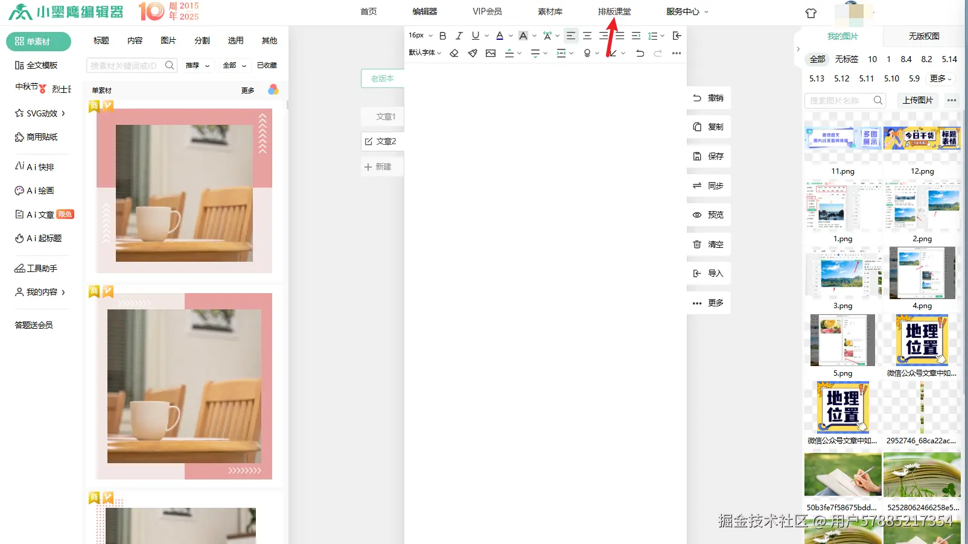Image resolution: width=968 pixels, height=544 pixels.
Task: Insert an image via toolbar icon
Action: click(491, 53)
